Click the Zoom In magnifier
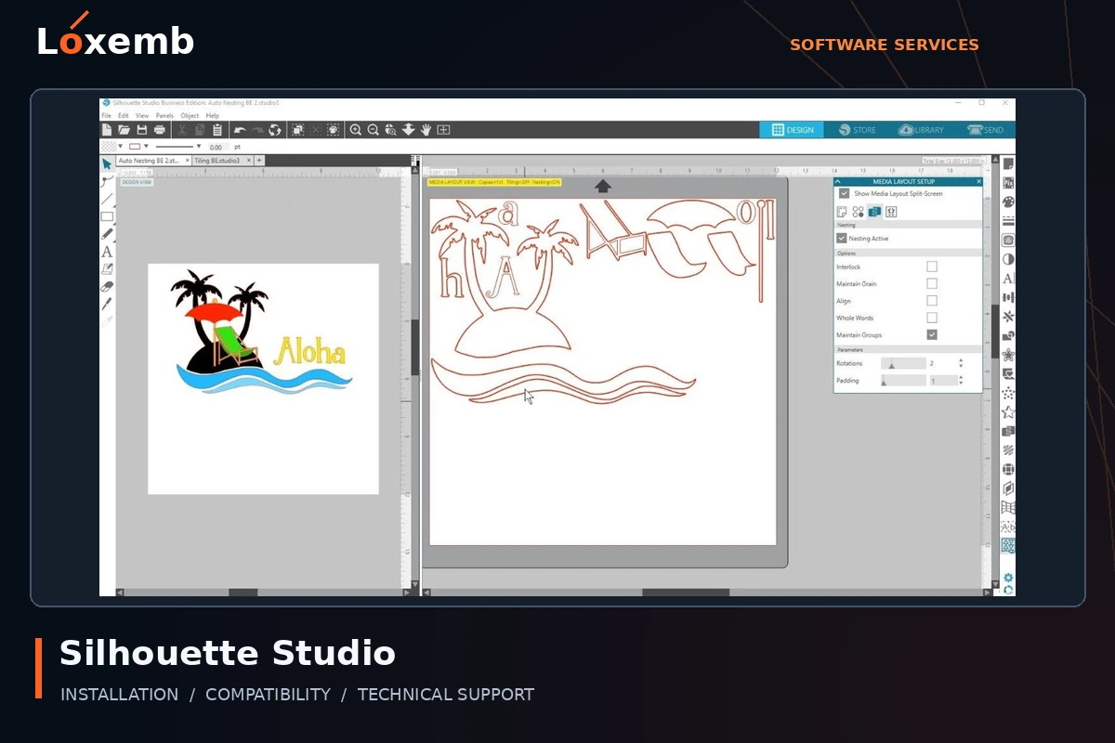 click(355, 130)
